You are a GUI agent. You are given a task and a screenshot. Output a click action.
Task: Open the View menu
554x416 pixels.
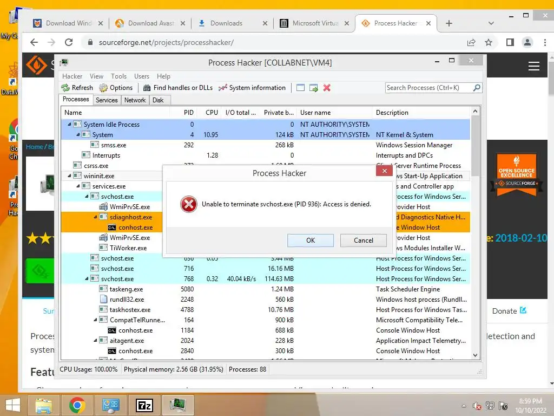96,76
